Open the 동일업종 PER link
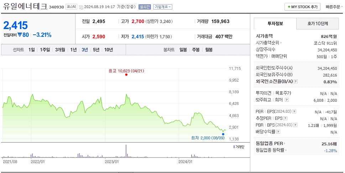This screenshot has height=173, width=345. coord(270,144)
